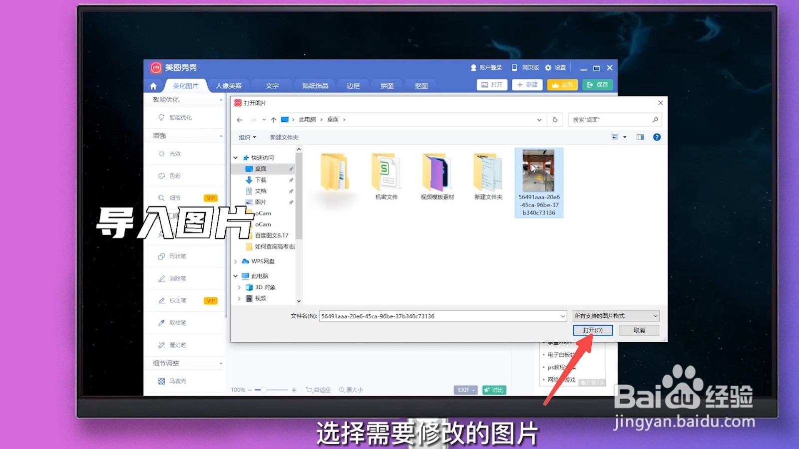Click the 打开(O) button
The width and height of the screenshot is (799, 449).
(x=593, y=330)
